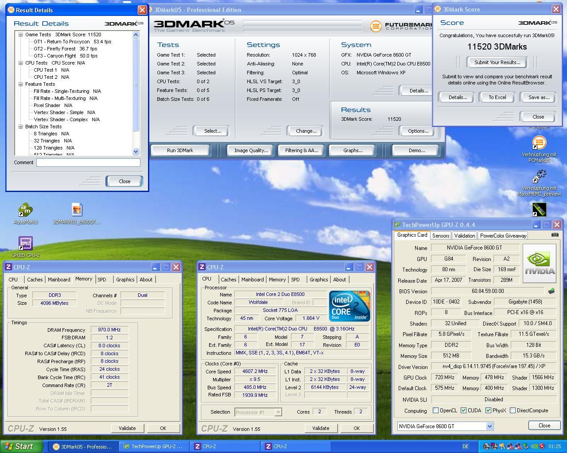Collapse the Feature Tests tree node
This screenshot has width=567, height=453.
pos(20,84)
